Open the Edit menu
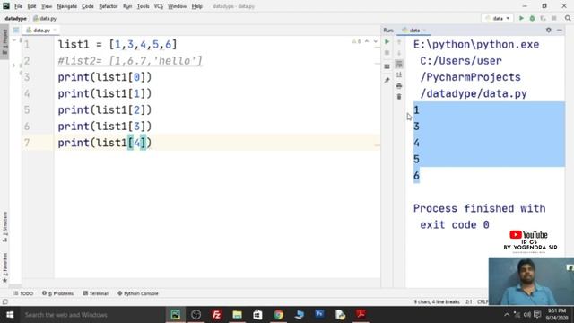The image size is (574, 323). 32,6
